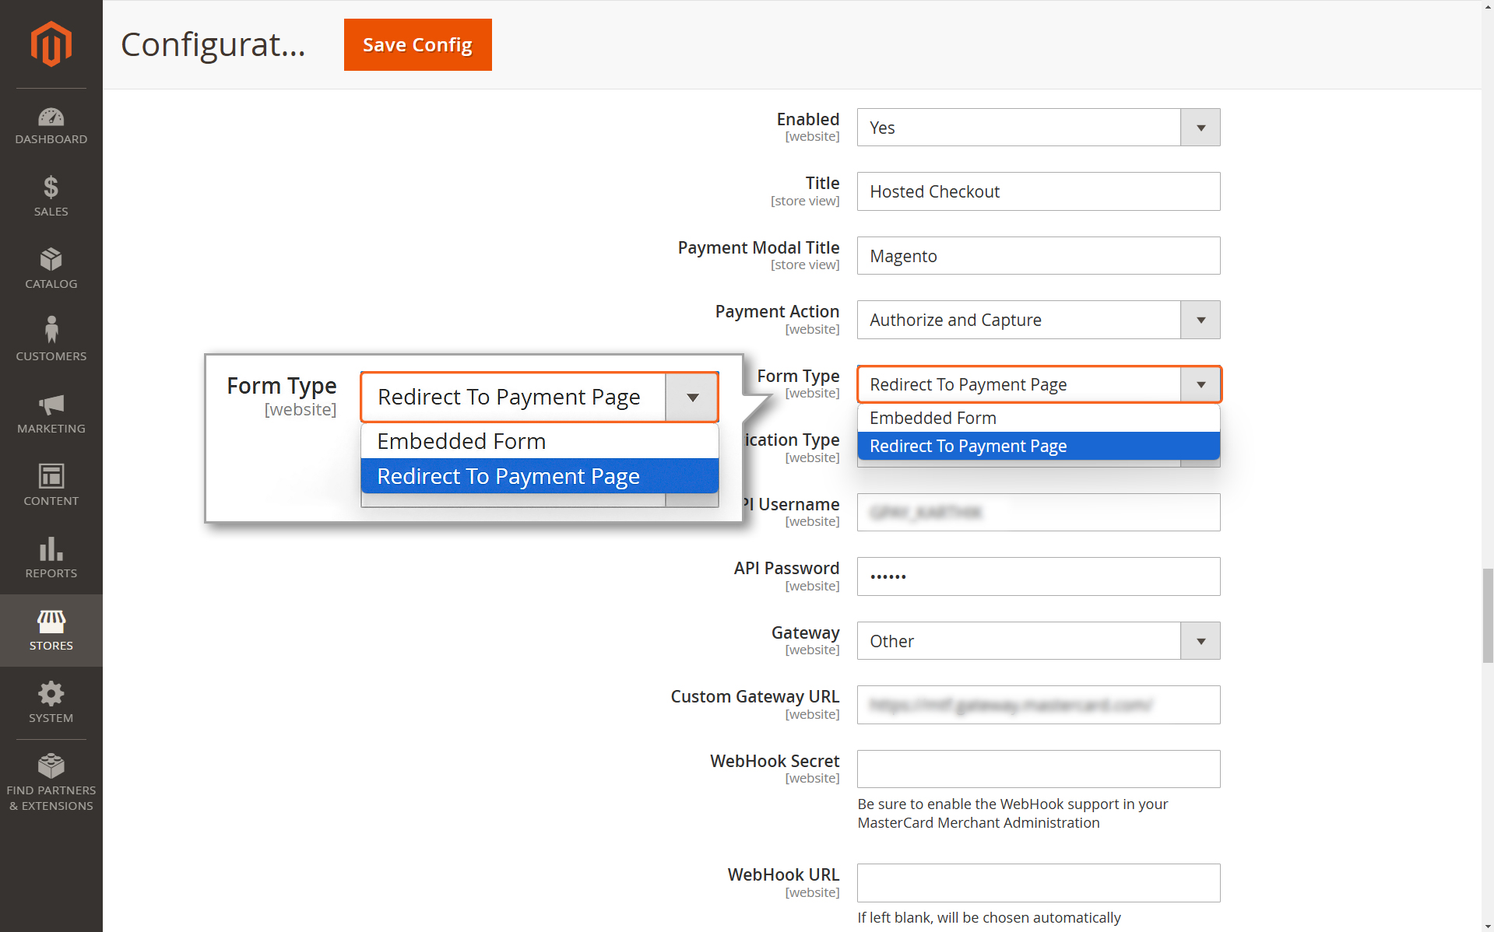Click the Title input field
This screenshot has height=932, width=1494.
(1039, 191)
